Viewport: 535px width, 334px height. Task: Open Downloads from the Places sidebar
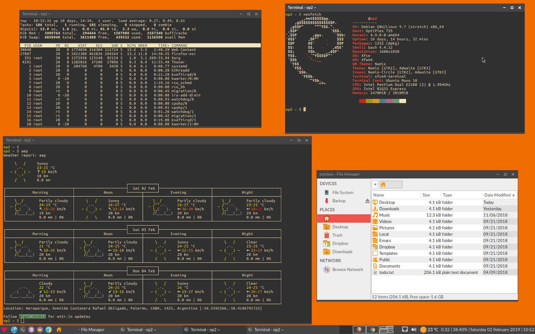(x=342, y=252)
